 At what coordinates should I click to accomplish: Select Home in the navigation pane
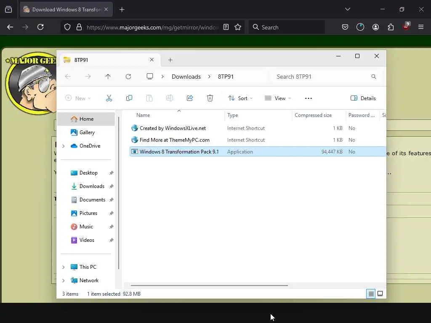tap(86, 119)
